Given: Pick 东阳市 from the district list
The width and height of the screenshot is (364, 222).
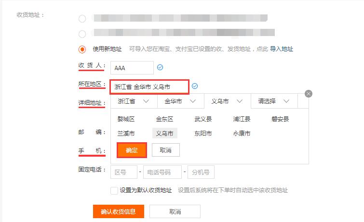Looking at the screenshot, I should point(203,134).
